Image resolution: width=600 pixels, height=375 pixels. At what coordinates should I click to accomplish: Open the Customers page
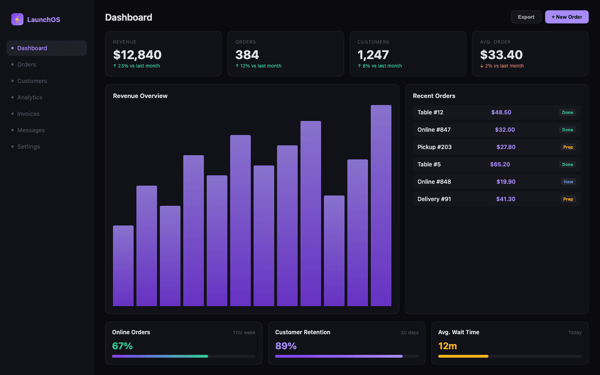tap(32, 81)
